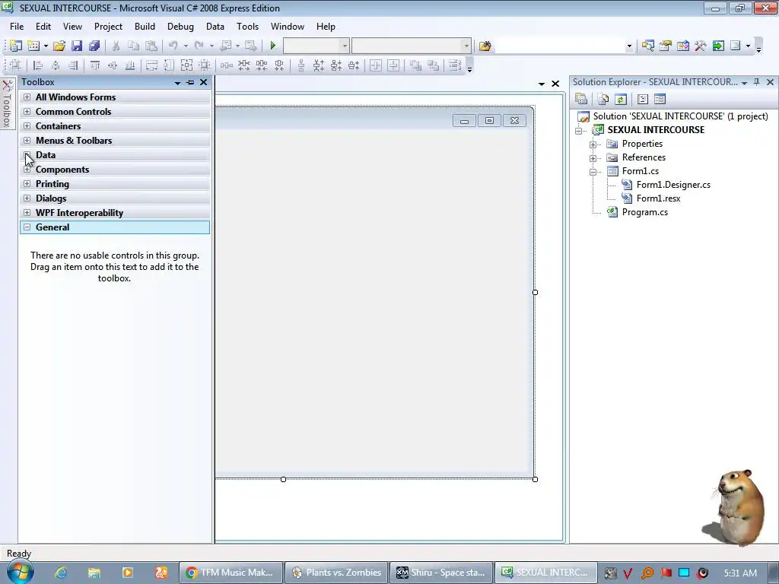The width and height of the screenshot is (779, 584).
Task: Click the 5:31 AM taskbar clock
Action: pyautogui.click(x=740, y=573)
